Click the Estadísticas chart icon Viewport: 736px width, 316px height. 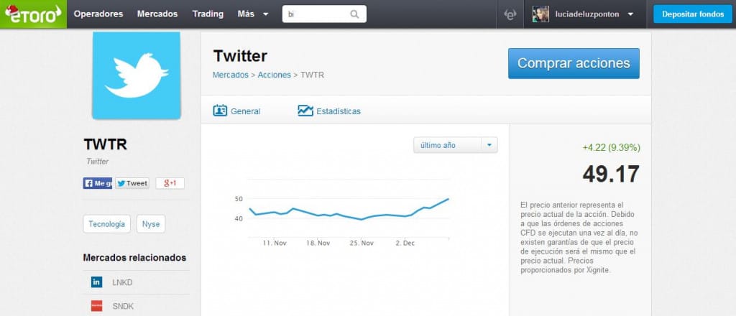tap(305, 111)
